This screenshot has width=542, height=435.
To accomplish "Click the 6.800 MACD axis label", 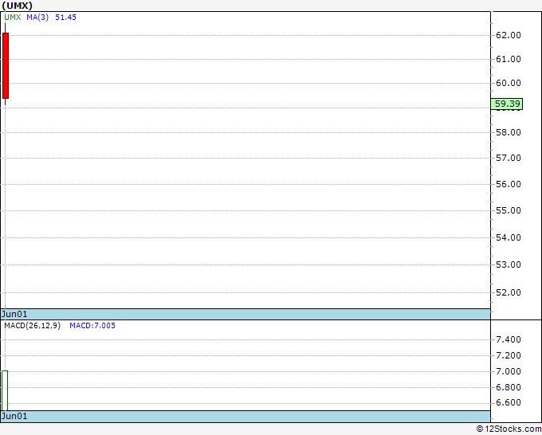I will [509, 387].
